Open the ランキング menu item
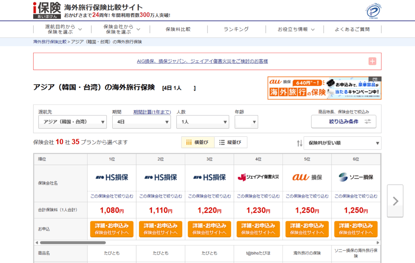Image resolution: width=415 pixels, height=263 pixels. click(x=236, y=29)
